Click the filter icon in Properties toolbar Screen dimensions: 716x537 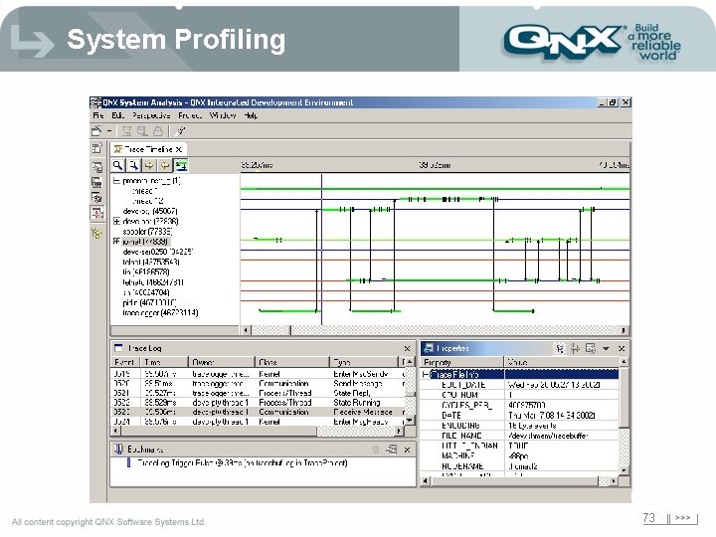pos(575,348)
